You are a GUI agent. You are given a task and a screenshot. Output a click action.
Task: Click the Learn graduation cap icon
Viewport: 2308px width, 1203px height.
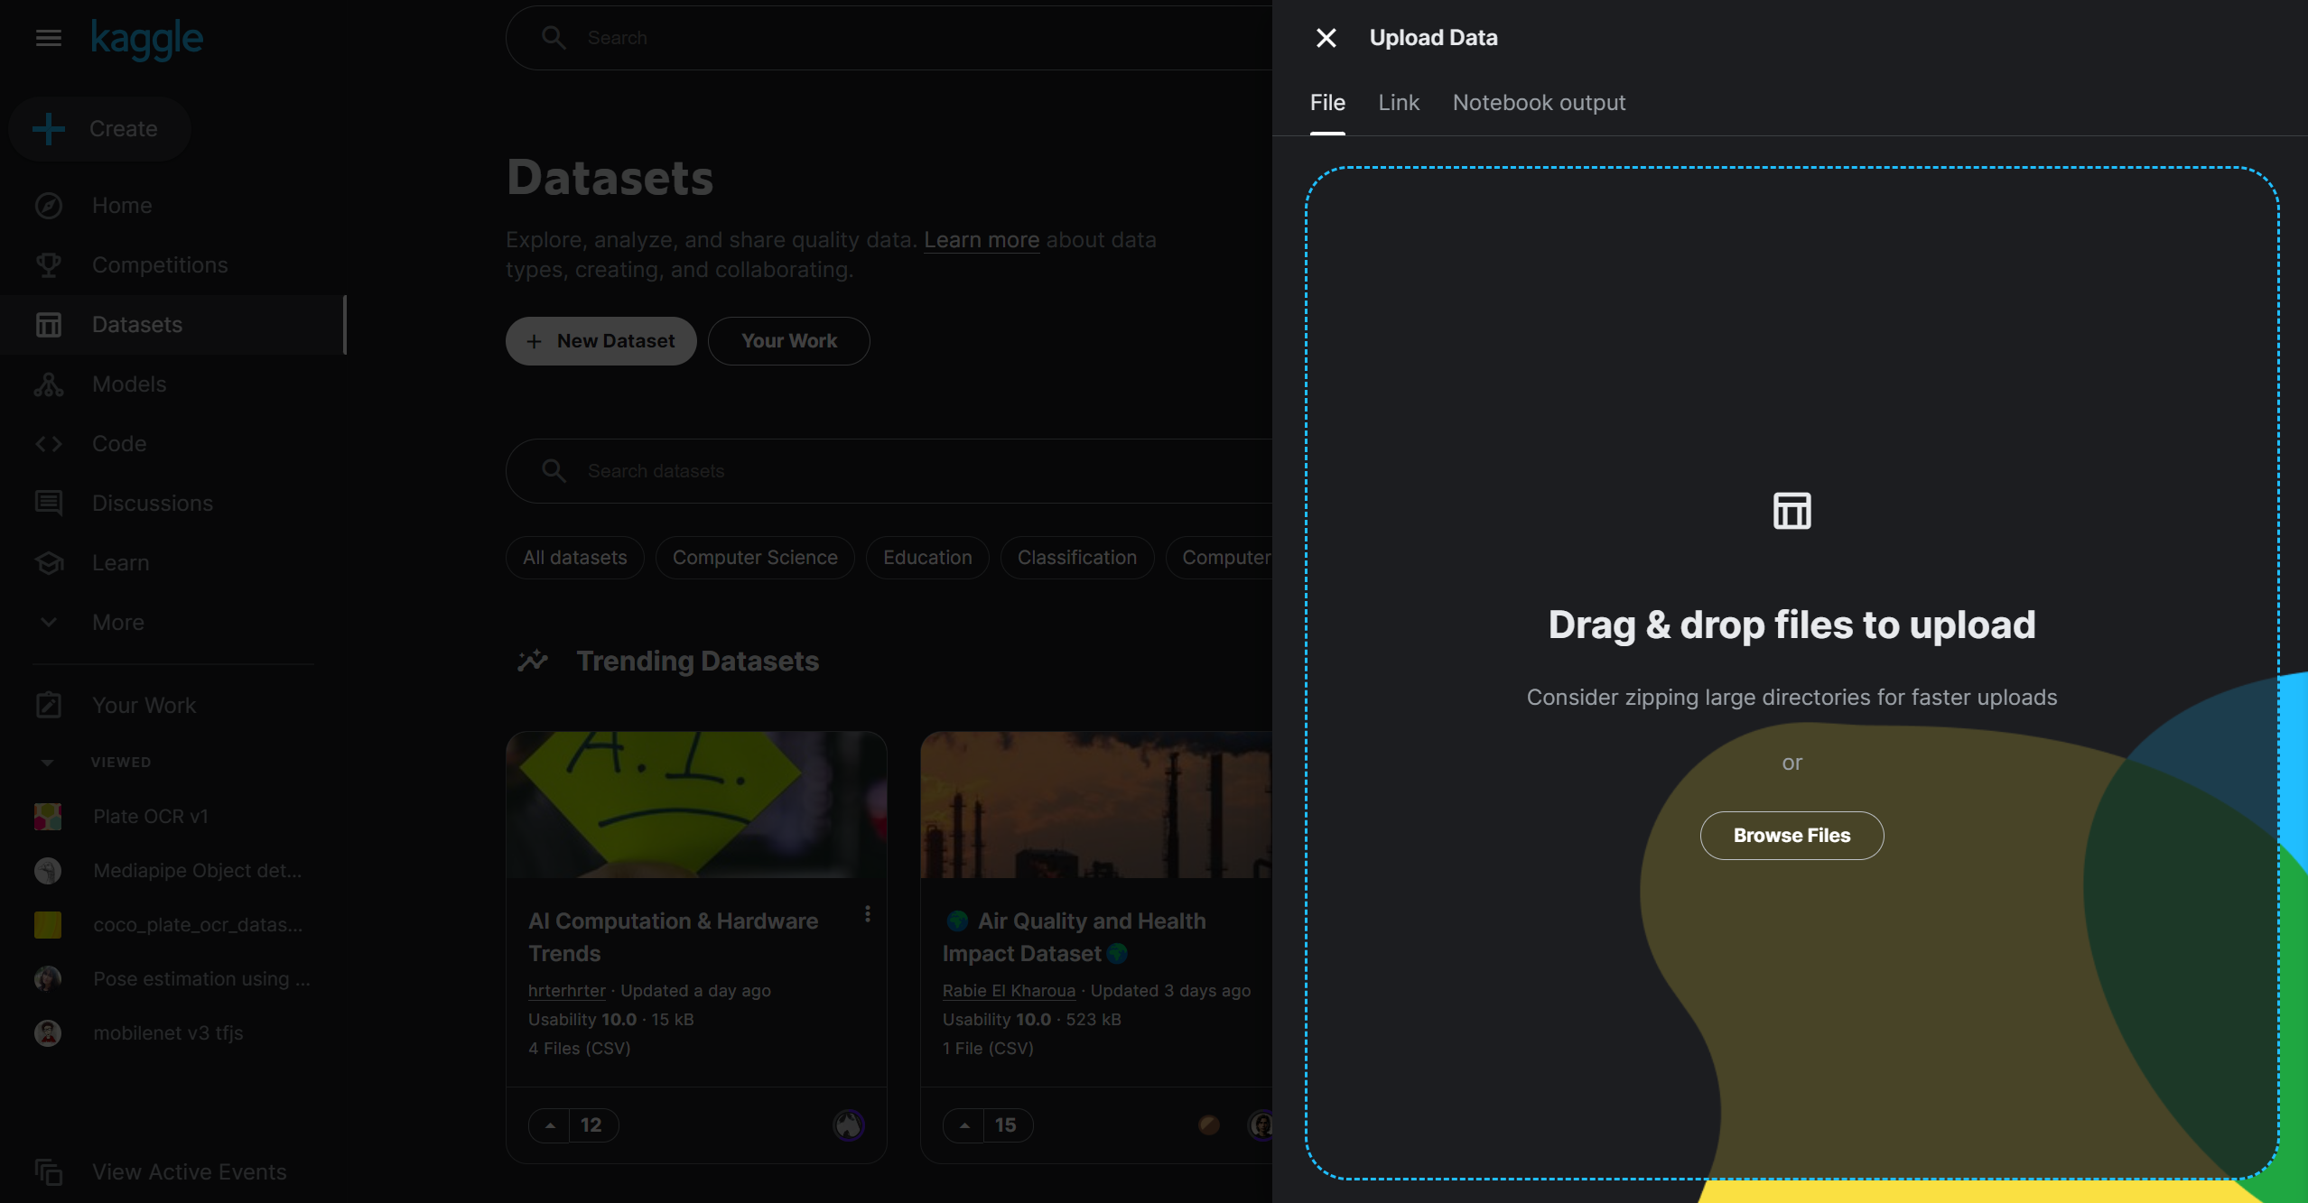point(49,563)
